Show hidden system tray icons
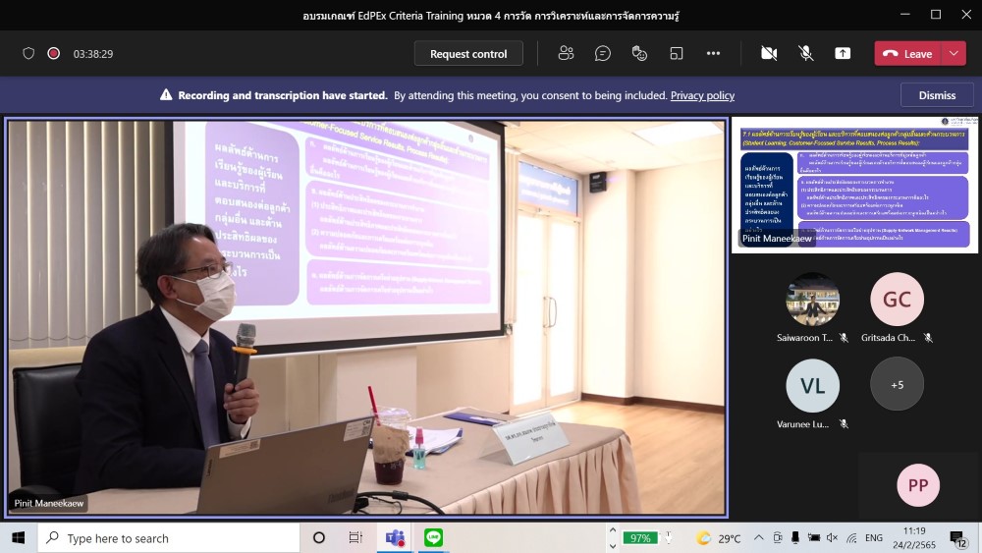The width and height of the screenshot is (982, 553). tap(758, 538)
